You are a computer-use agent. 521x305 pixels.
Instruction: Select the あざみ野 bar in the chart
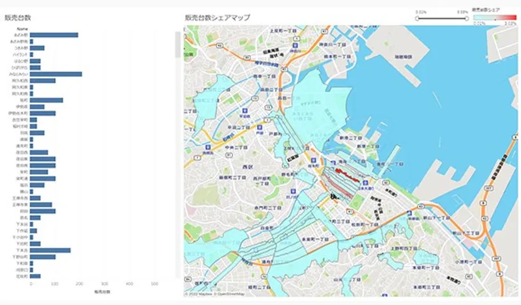tap(54, 35)
